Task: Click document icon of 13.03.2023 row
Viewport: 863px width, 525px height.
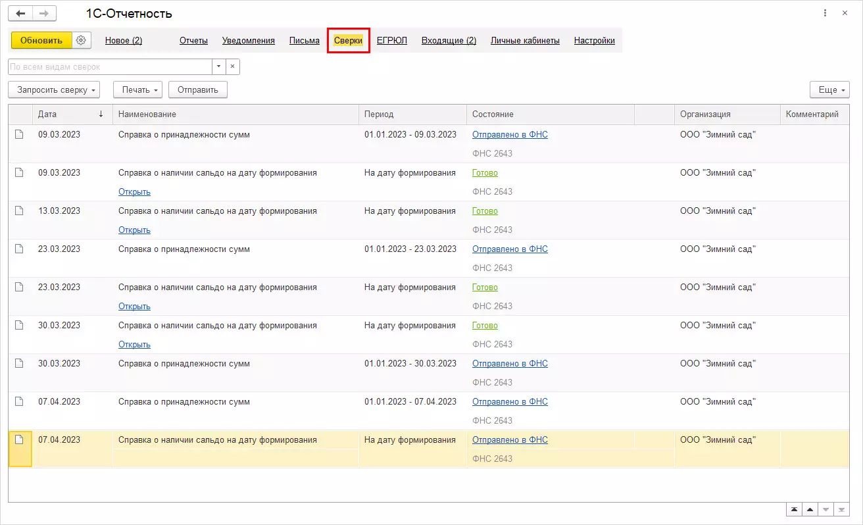Action: [20, 211]
